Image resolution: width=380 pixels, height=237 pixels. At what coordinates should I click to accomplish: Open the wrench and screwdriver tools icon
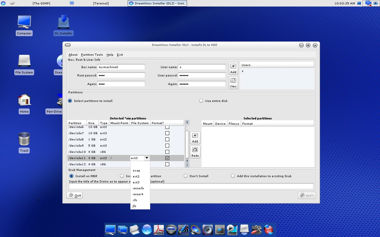256,229
